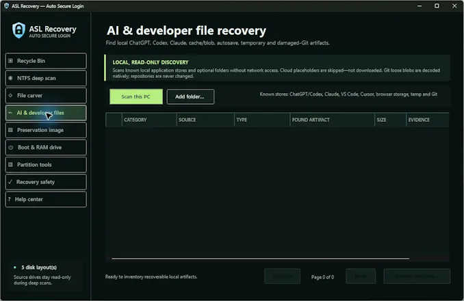Open the Preservation image page
Viewport: 464px width, 301px height.
(46, 130)
